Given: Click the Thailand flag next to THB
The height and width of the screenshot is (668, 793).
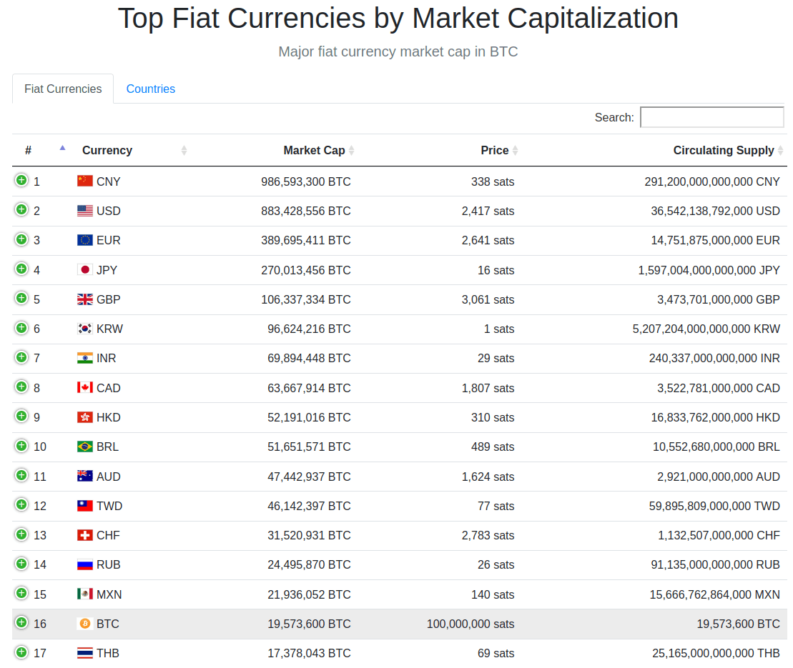Looking at the screenshot, I should pyautogui.click(x=85, y=653).
